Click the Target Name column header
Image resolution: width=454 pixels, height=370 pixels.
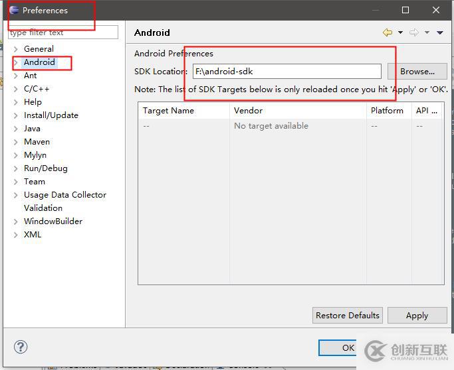tap(184, 110)
